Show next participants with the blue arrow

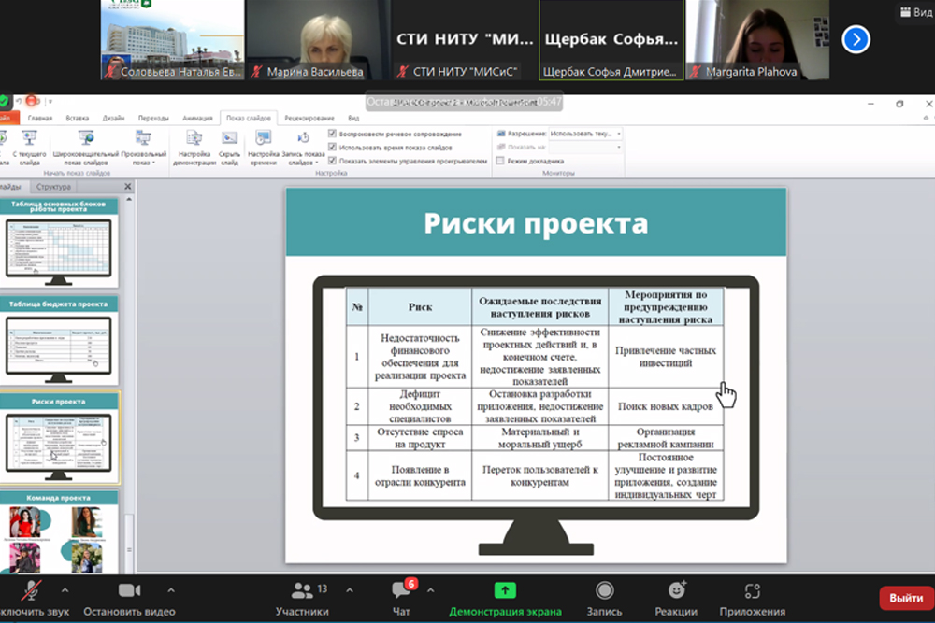tap(856, 39)
